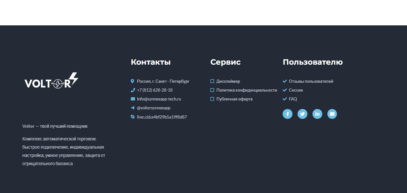Open Политика конфиденциальности page
The image size is (407, 193).
pos(246,90)
